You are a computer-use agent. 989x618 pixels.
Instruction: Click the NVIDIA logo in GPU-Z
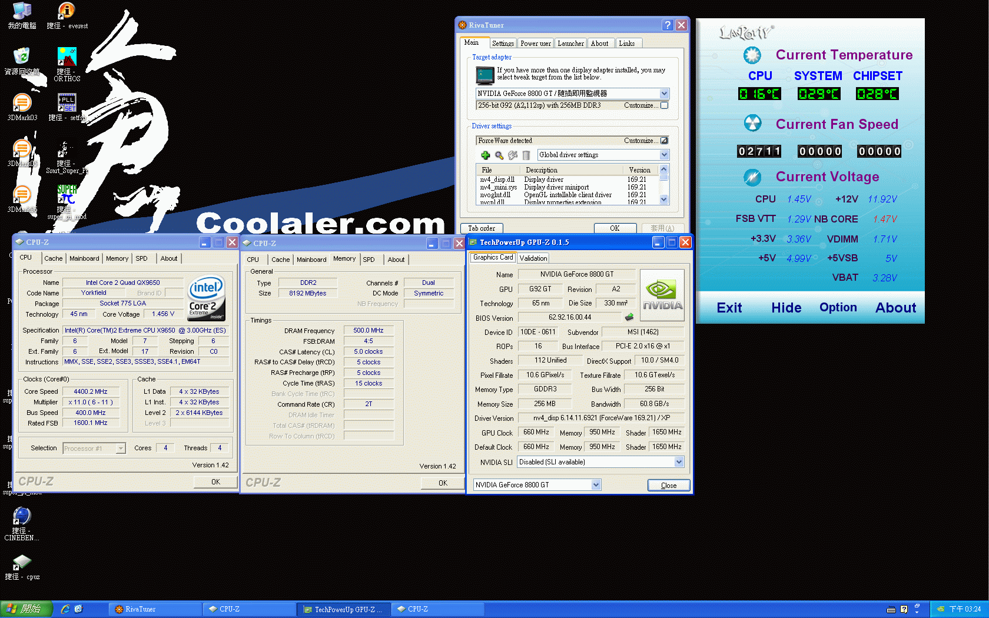click(x=662, y=295)
